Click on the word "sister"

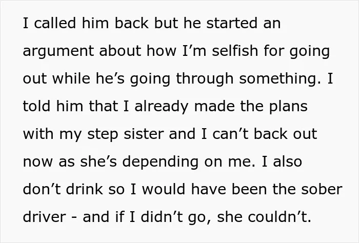click(x=144, y=134)
